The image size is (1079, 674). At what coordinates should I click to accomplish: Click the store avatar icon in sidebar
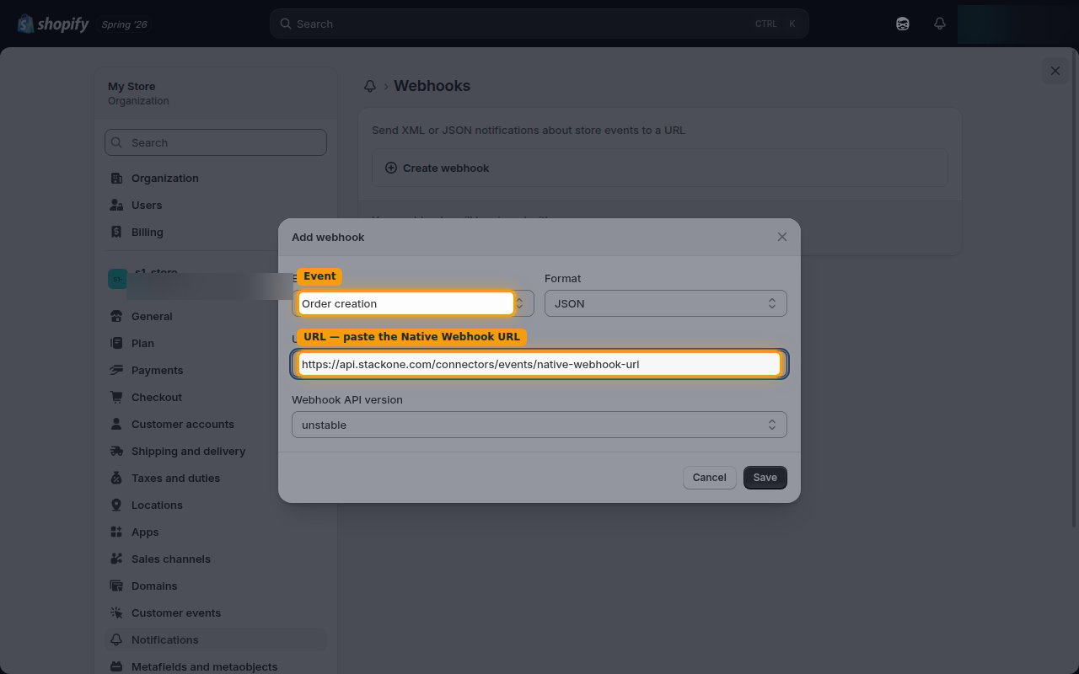[x=117, y=279]
